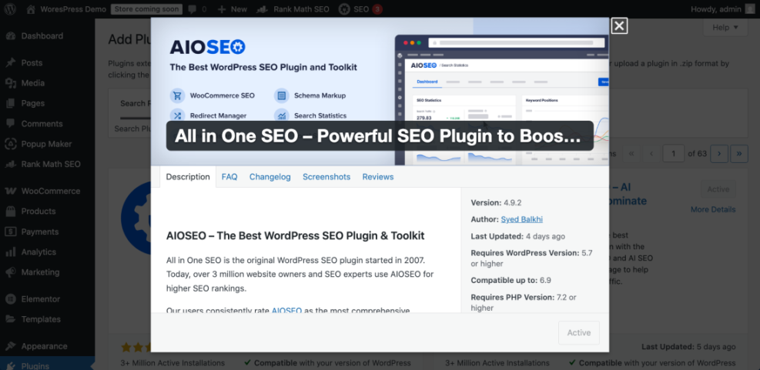Go to next page of plugin results
This screenshot has width=760, height=370.
(x=719, y=154)
